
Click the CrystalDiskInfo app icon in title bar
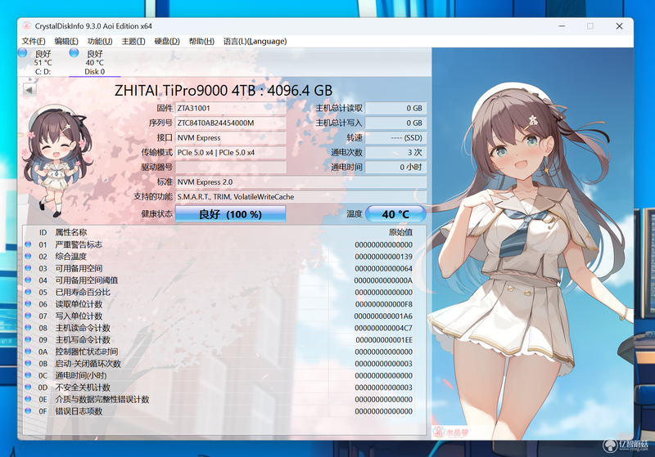click(x=27, y=26)
